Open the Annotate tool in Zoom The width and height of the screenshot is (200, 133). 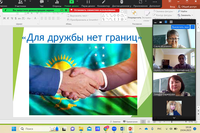tap(104, 4)
